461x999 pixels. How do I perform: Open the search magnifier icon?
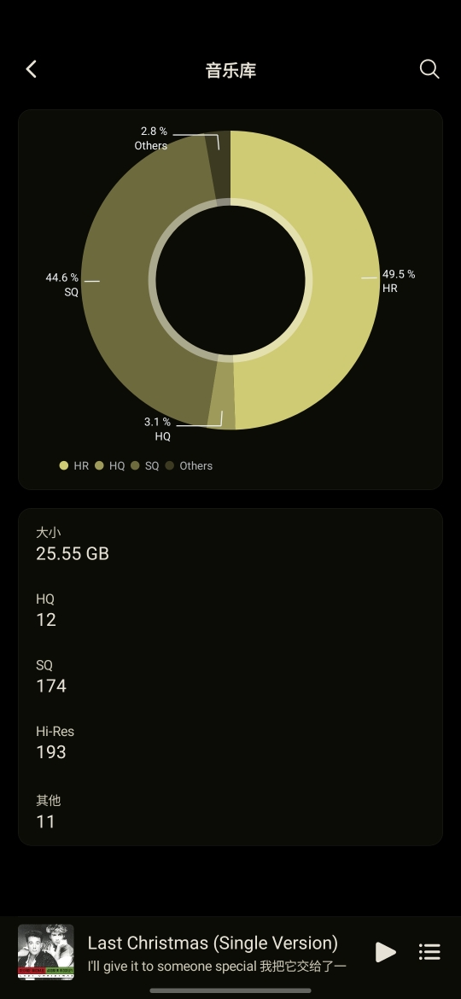429,69
